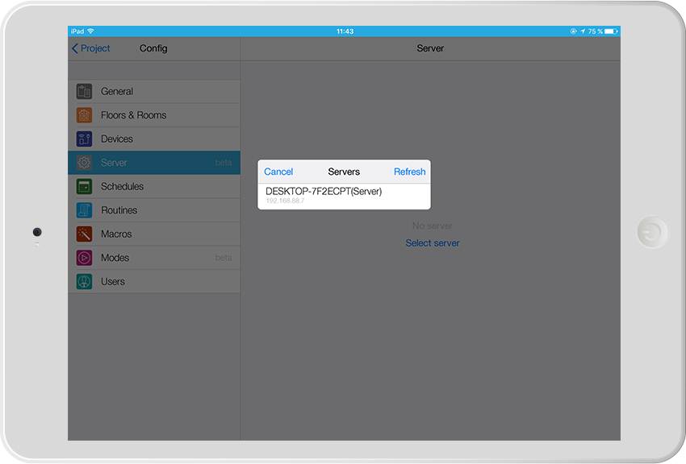Image resolution: width=686 pixels, height=464 pixels.
Task: Open the Macros menu item
Action: point(116,234)
